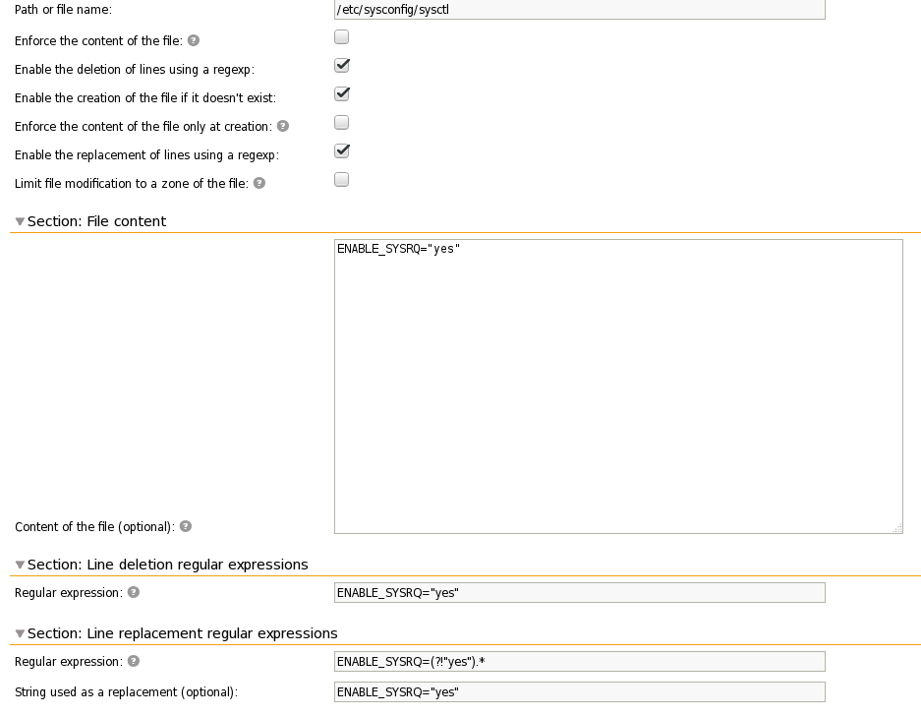This screenshot has height=716, width=921.
Task: Check 'Enforce the content of the file' box
Action: (342, 37)
